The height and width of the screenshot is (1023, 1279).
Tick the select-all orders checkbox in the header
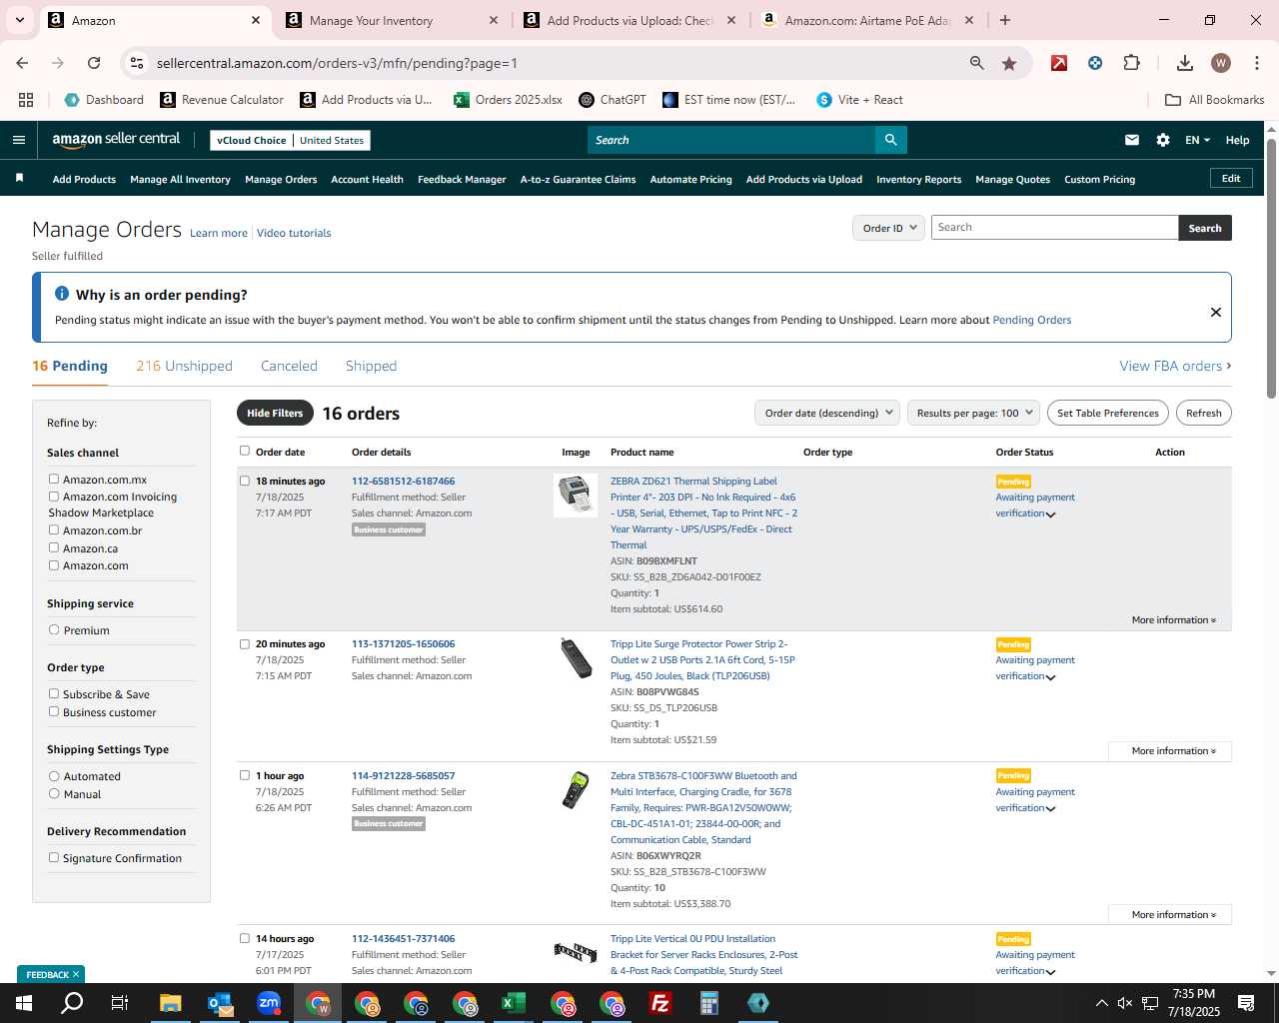click(x=245, y=451)
